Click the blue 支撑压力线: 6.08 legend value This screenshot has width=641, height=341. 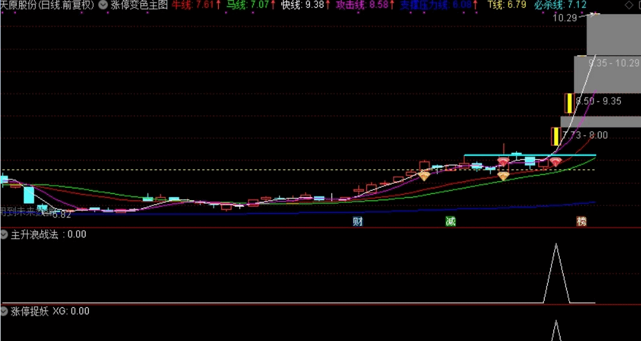[440, 5]
